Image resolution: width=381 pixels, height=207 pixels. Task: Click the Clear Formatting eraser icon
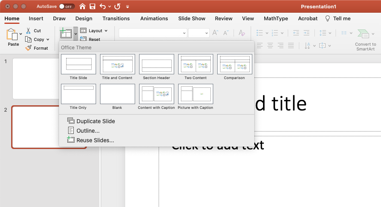coord(242,33)
